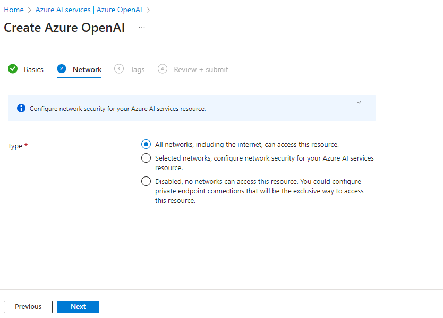Switch to the Basics tab
Image resolution: width=443 pixels, height=318 pixels.
(33, 69)
